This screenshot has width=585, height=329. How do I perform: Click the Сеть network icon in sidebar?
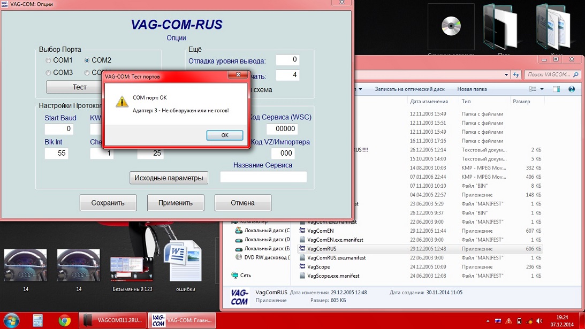[x=245, y=276]
